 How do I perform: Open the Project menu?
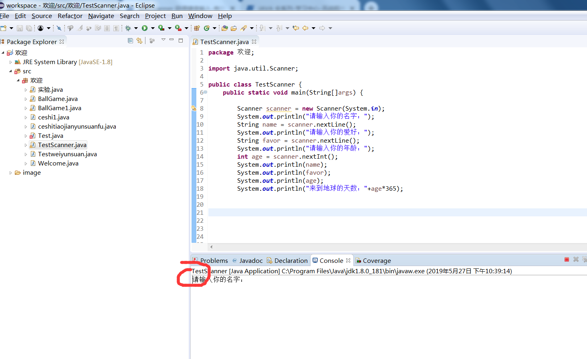[x=155, y=16]
